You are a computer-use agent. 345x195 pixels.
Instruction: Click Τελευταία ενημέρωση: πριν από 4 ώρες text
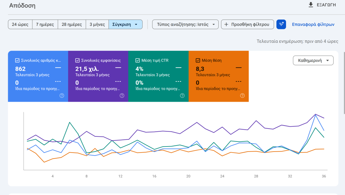coord(297,41)
